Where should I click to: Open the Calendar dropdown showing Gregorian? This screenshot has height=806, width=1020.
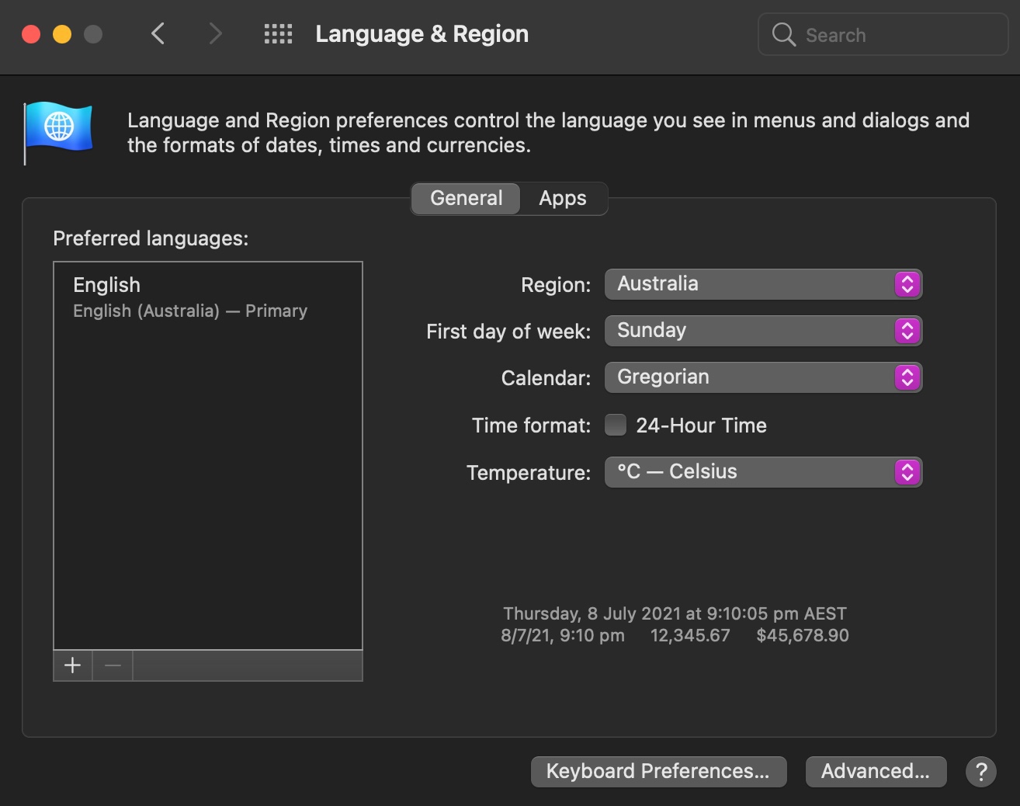(763, 377)
